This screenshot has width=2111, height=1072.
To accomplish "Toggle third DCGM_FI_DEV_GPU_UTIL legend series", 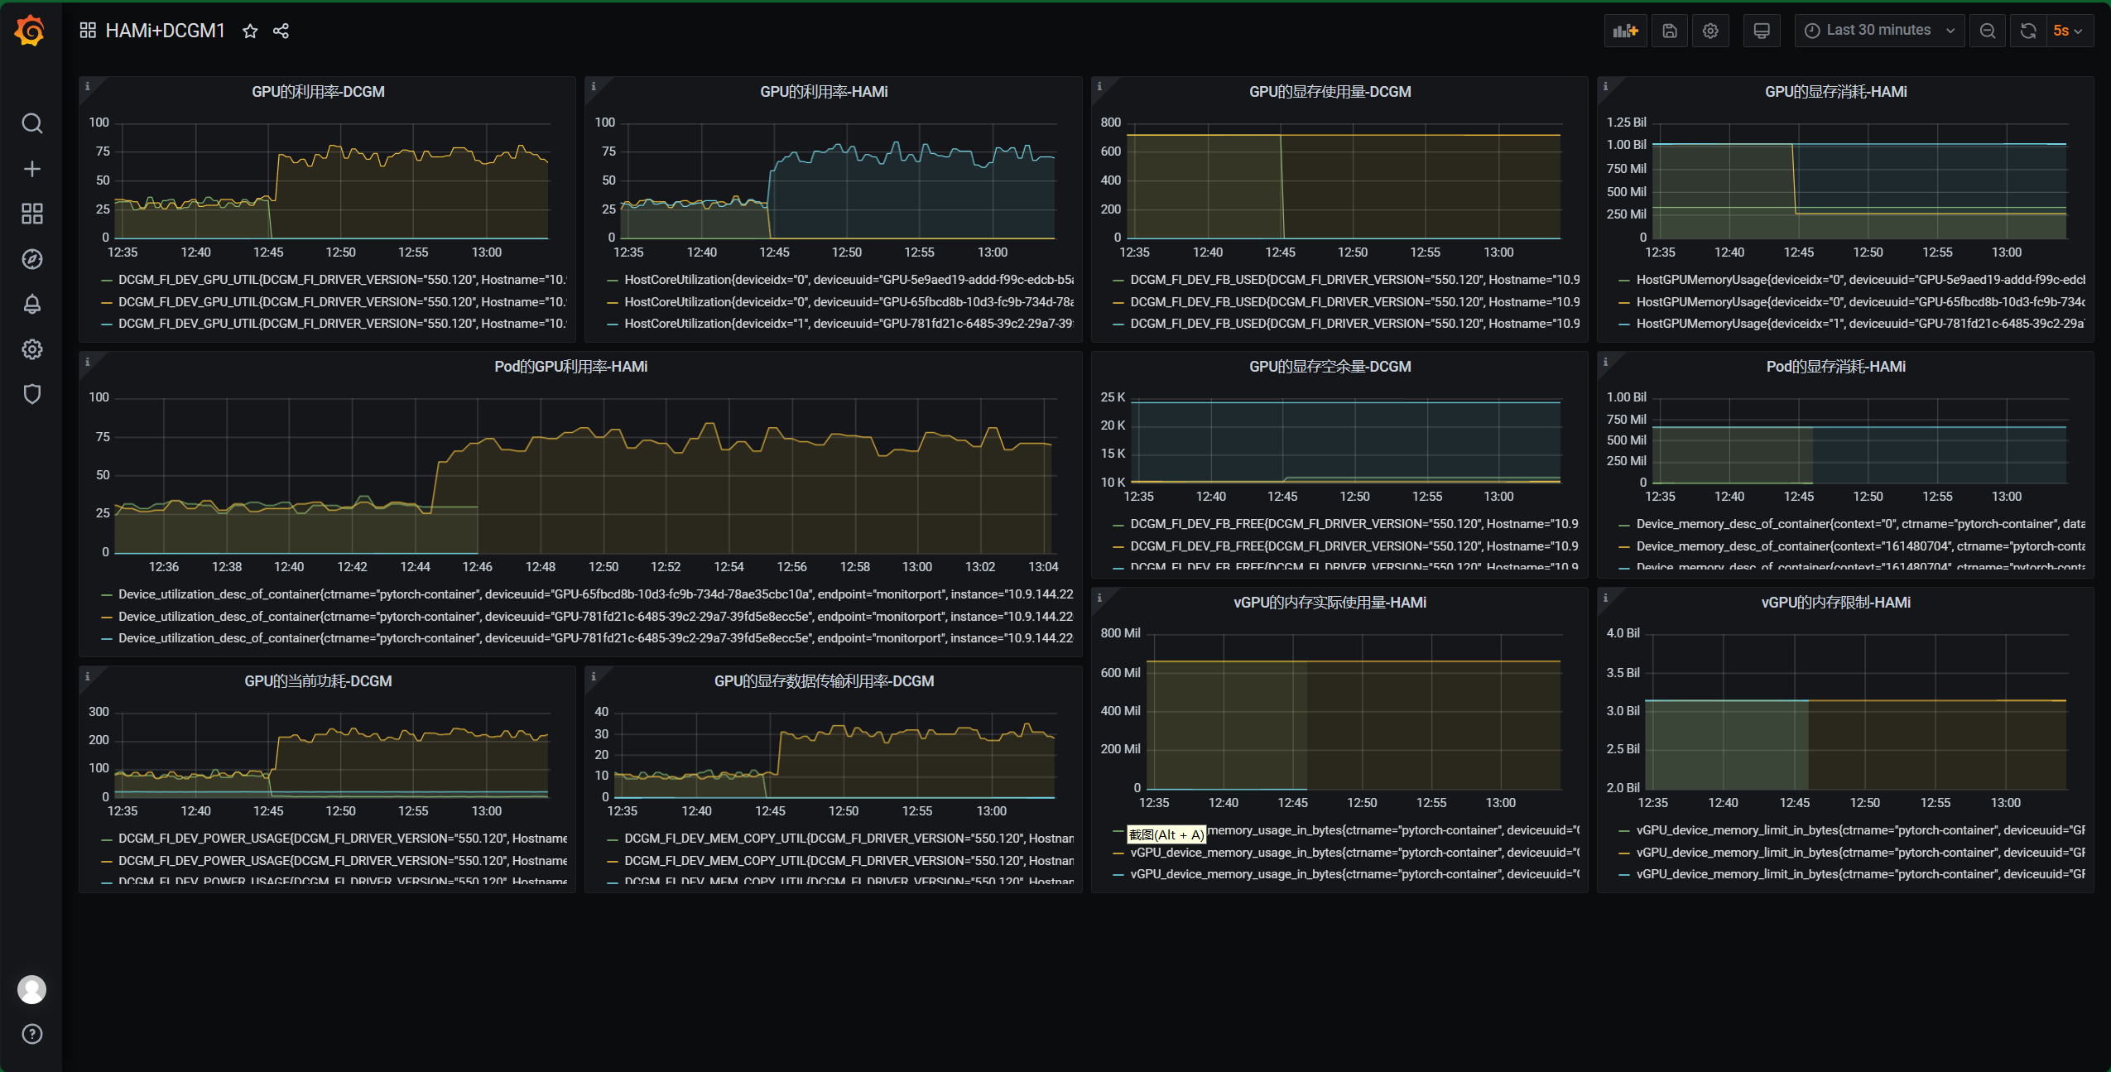I will [x=342, y=324].
